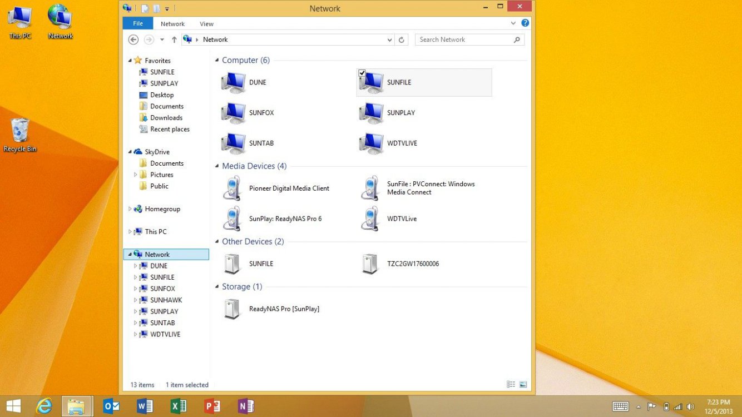Screen dimensions: 742x417
Task: Collapse the Favorites tree node
Action: click(130, 61)
